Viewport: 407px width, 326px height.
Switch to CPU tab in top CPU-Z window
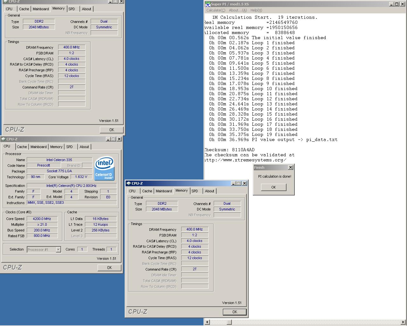tap(9, 9)
